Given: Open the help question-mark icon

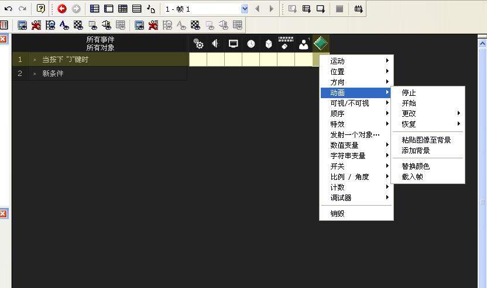Looking at the screenshot, I should coord(41,8).
